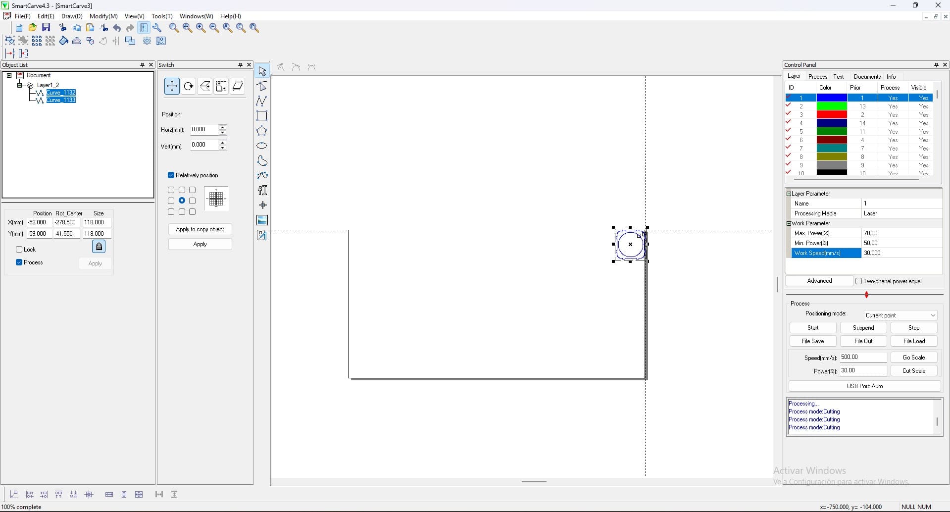The image size is (950, 512).
Task: Click the red color swatch of layer 3
Action: (x=832, y=115)
